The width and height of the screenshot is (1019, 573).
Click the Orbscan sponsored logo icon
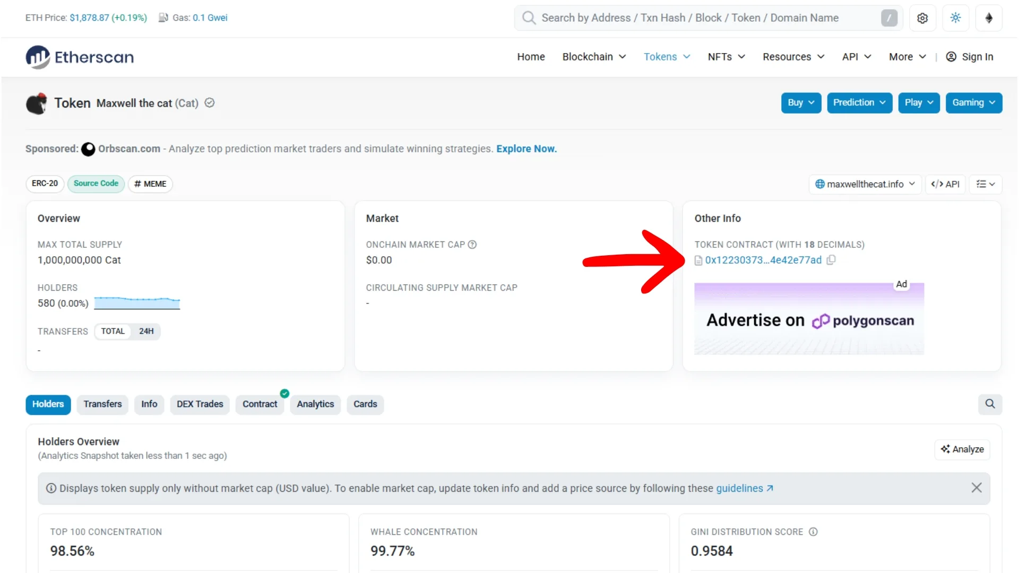[x=88, y=149]
